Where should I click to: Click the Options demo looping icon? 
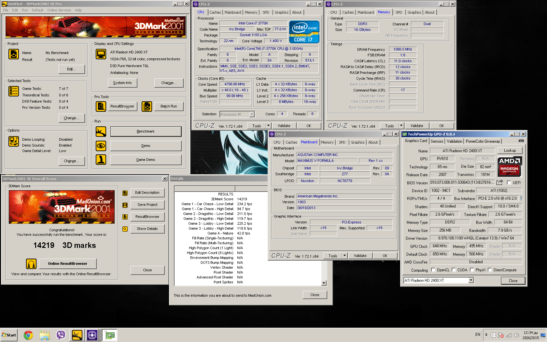point(14,141)
